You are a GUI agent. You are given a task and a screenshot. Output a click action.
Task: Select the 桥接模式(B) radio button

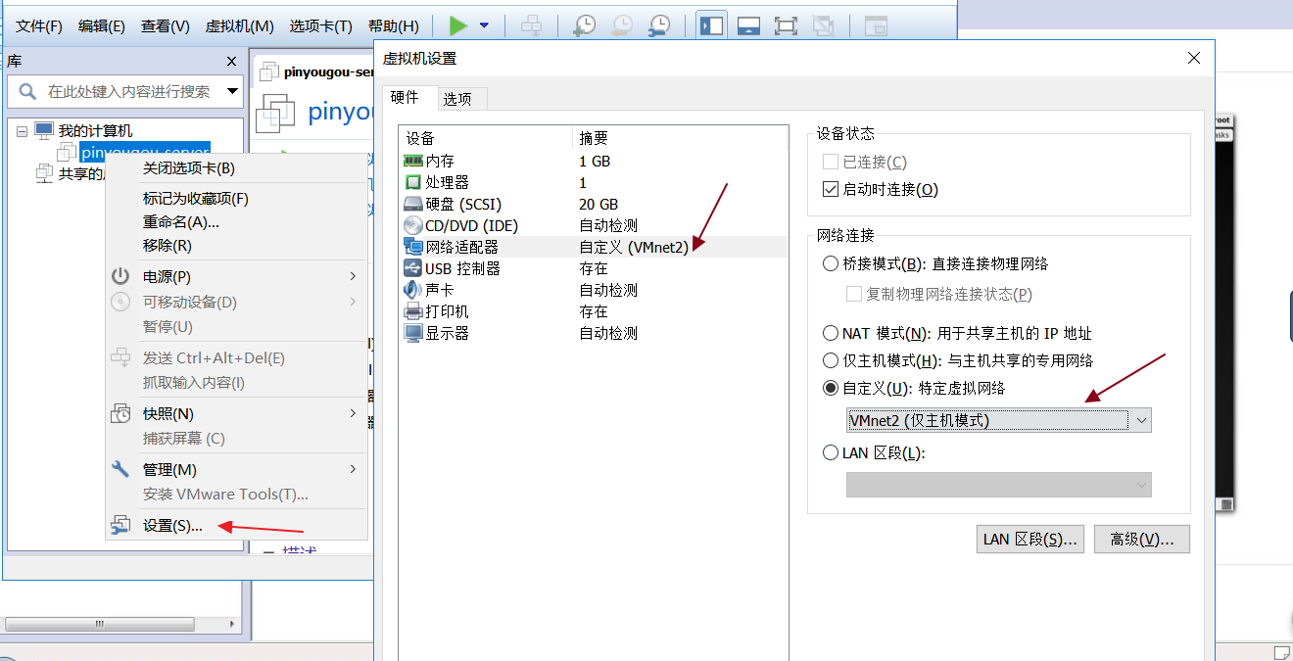(831, 263)
